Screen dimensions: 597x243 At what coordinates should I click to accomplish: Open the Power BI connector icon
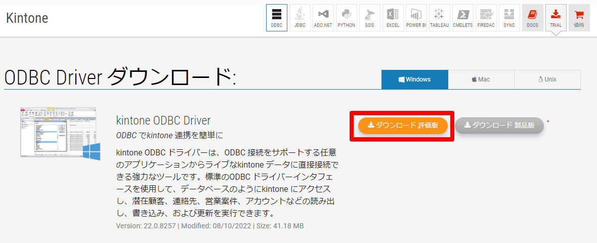click(x=416, y=18)
